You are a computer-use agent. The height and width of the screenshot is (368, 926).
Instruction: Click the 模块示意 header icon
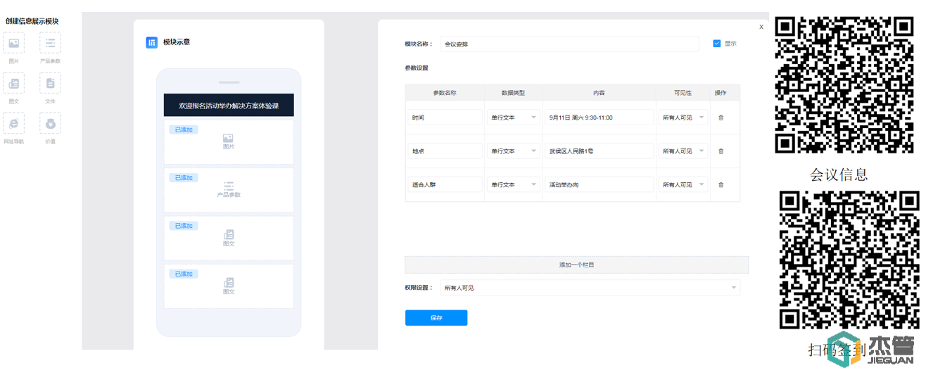pyautogui.click(x=152, y=42)
